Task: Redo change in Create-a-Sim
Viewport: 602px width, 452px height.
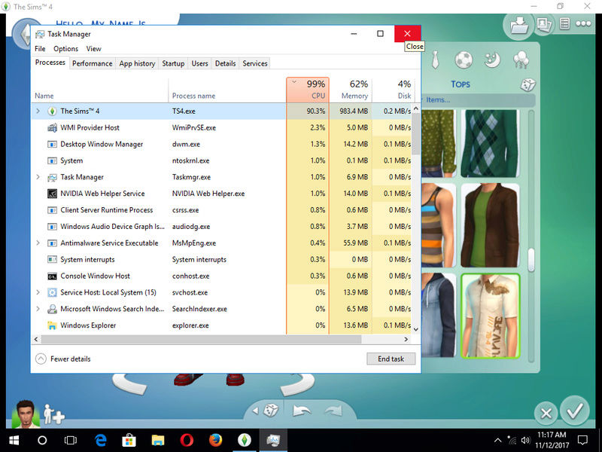Action: click(x=333, y=411)
